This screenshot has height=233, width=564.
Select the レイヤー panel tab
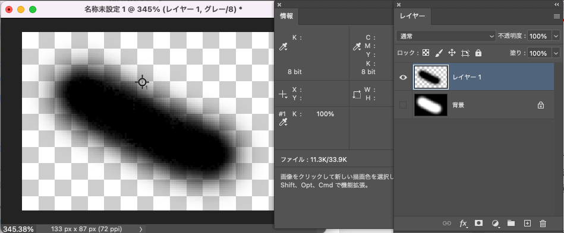412,16
